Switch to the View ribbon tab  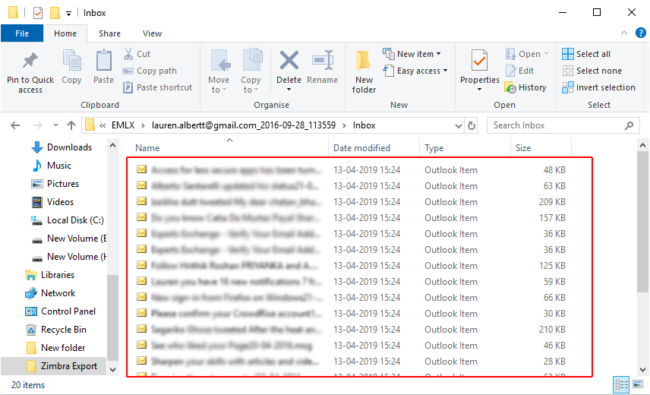click(152, 33)
